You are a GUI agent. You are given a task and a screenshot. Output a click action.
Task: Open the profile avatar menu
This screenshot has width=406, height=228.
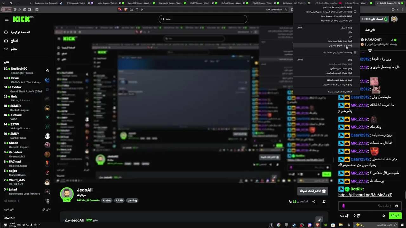(394, 19)
